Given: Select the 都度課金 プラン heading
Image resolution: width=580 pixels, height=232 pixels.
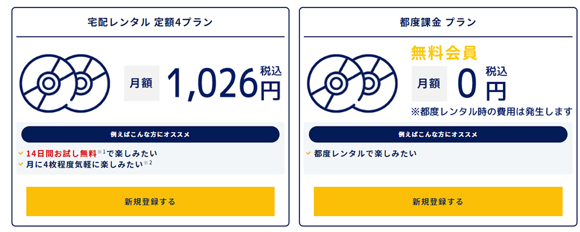Looking at the screenshot, I should tap(438, 23).
